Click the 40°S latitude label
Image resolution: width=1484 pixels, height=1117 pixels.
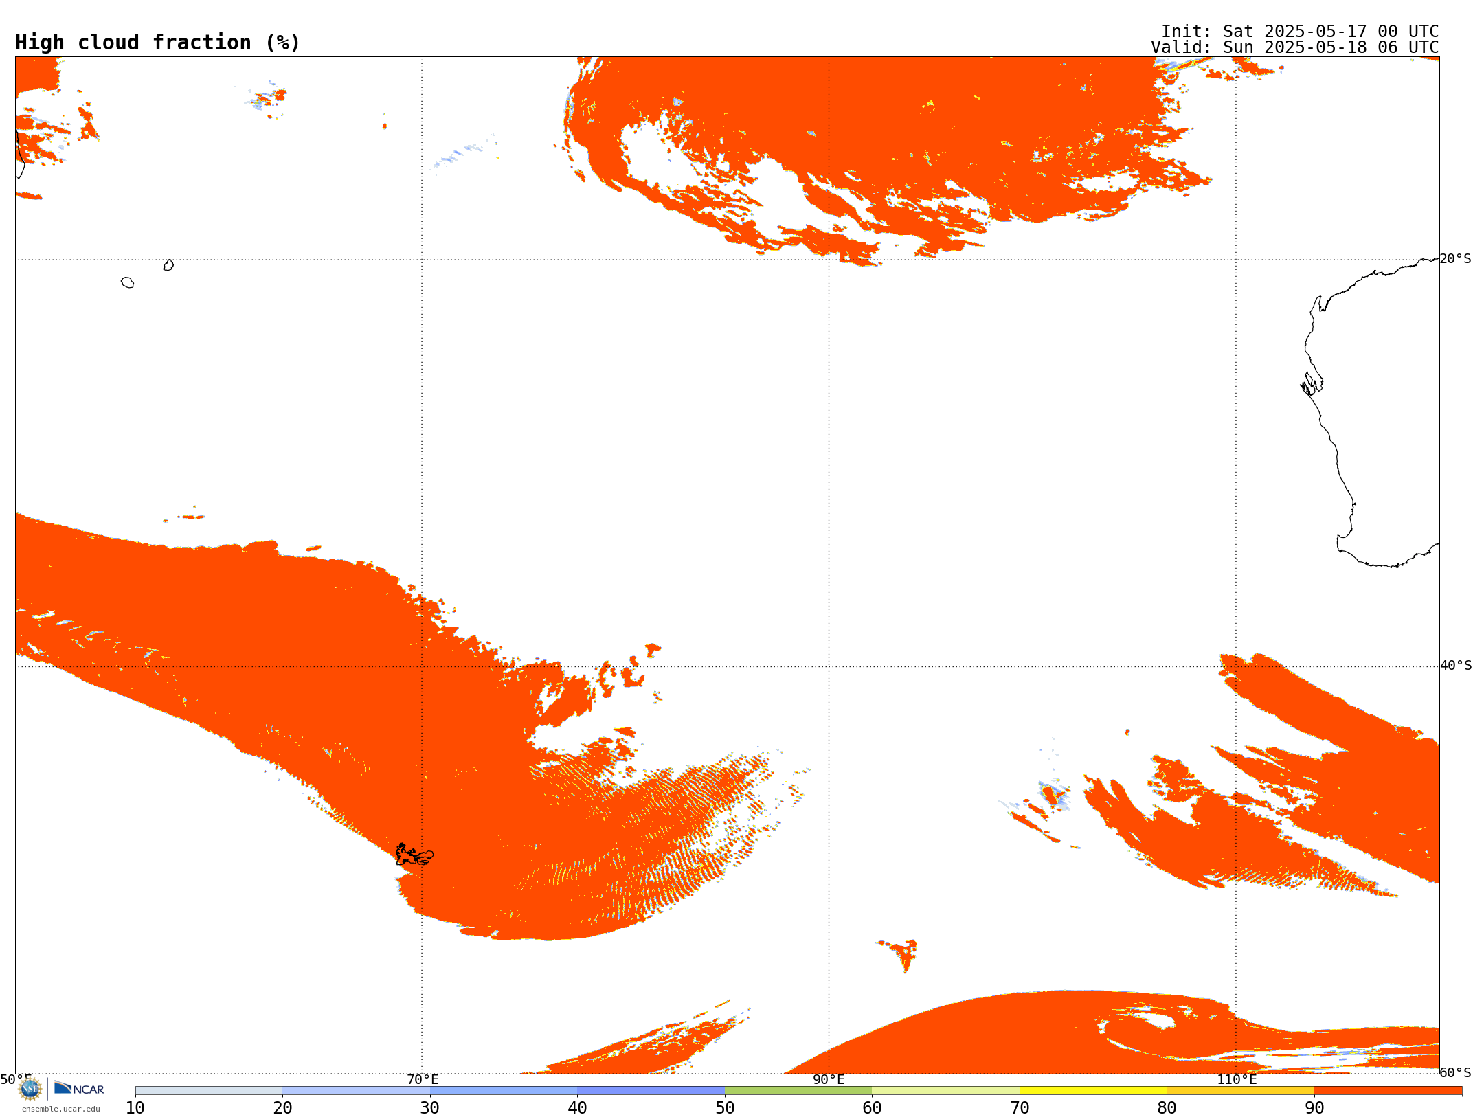pos(1456,666)
